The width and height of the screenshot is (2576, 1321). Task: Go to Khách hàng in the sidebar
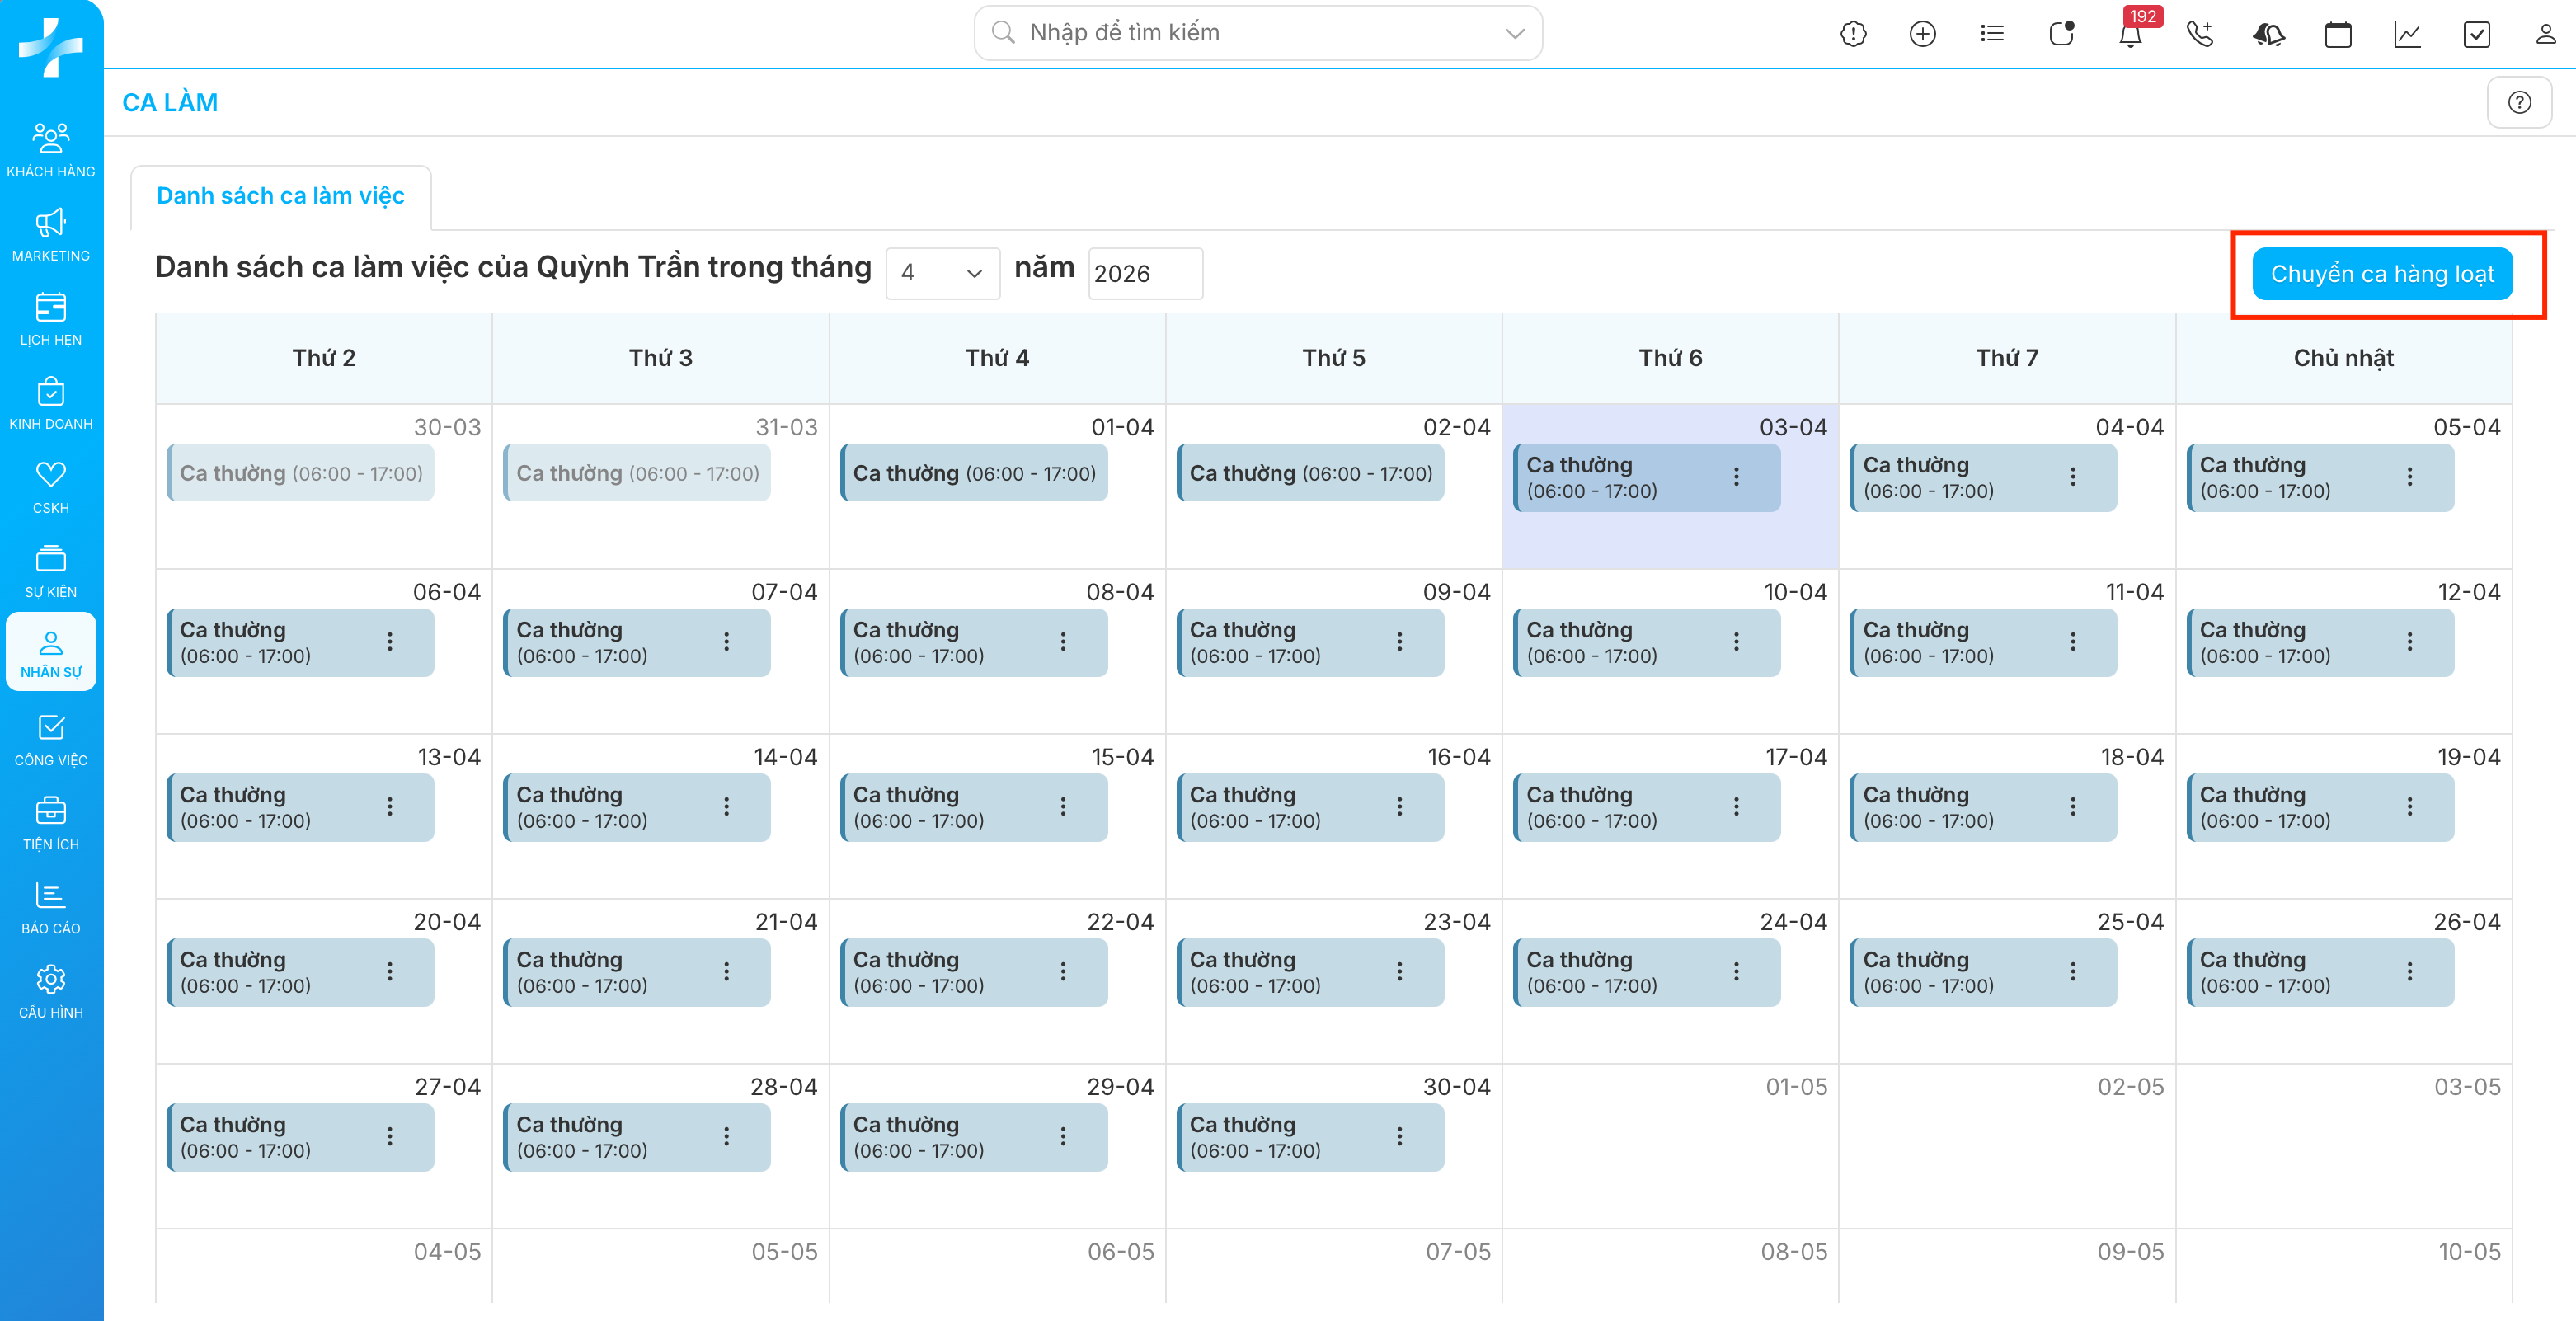click(x=51, y=150)
